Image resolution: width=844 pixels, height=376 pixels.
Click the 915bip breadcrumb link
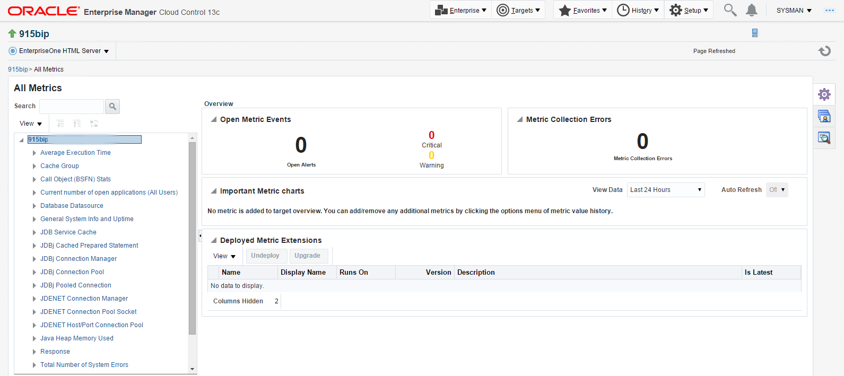point(18,69)
